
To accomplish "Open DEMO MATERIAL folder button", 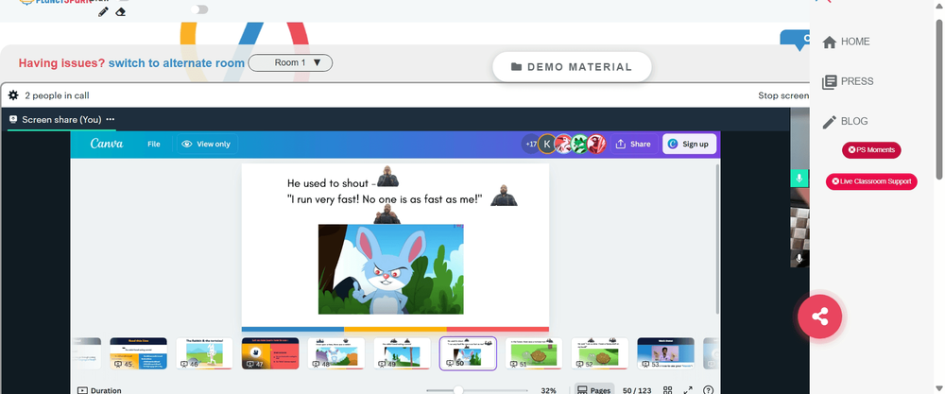I will click(572, 67).
